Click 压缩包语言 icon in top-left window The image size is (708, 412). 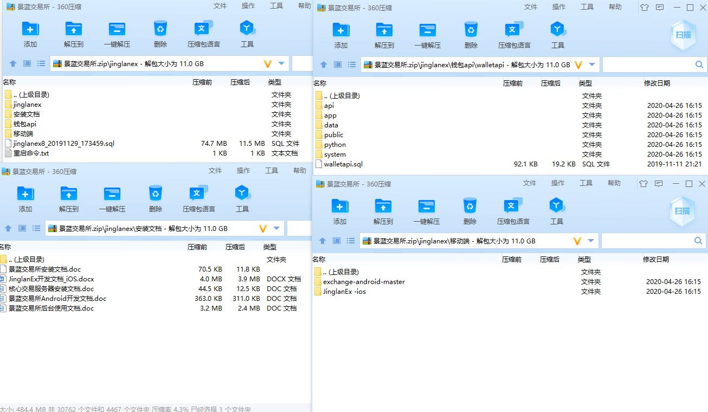coord(203,29)
